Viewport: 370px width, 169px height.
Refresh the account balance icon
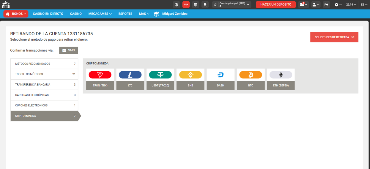[x=215, y=5]
